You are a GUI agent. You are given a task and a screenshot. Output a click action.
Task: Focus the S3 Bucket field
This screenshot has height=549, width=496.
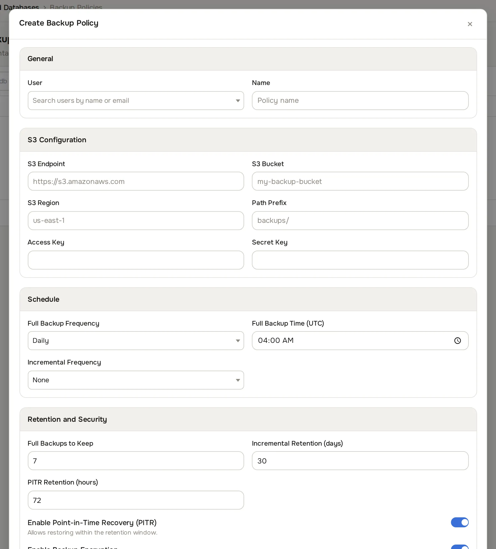coord(360,181)
